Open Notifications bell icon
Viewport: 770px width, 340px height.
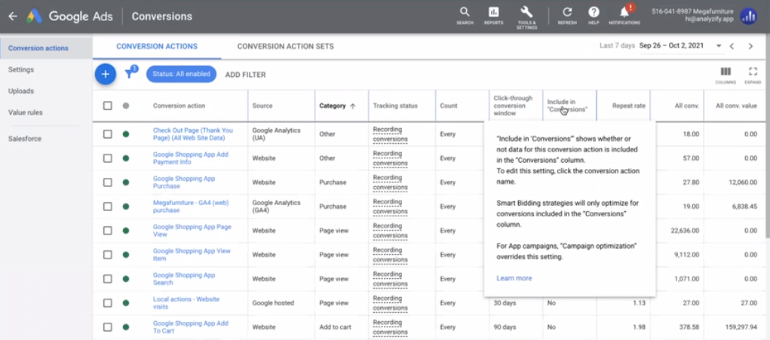pyautogui.click(x=624, y=12)
